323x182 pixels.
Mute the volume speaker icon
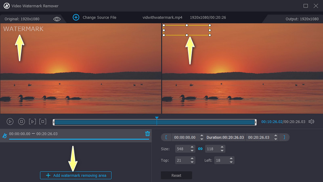311,121
